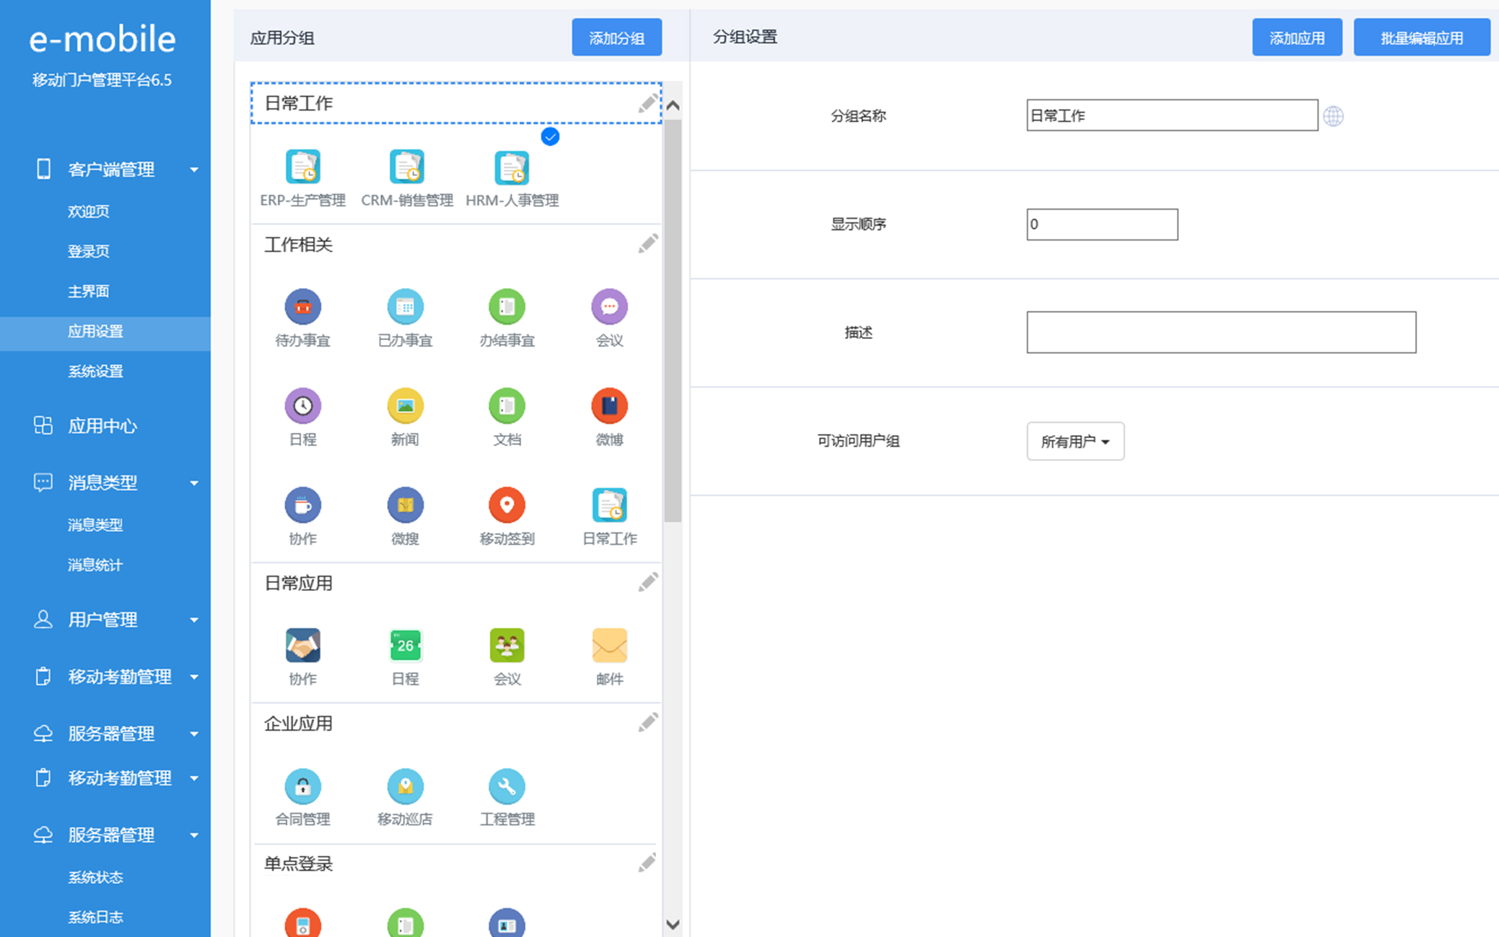Expand the 用户管理 section arrow
Viewport: 1499px width, 937px height.
point(194,620)
